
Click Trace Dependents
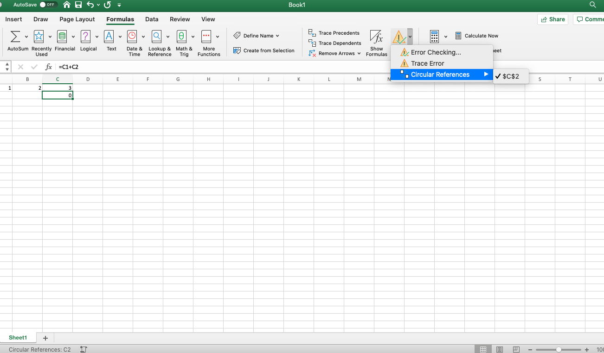(x=334, y=43)
